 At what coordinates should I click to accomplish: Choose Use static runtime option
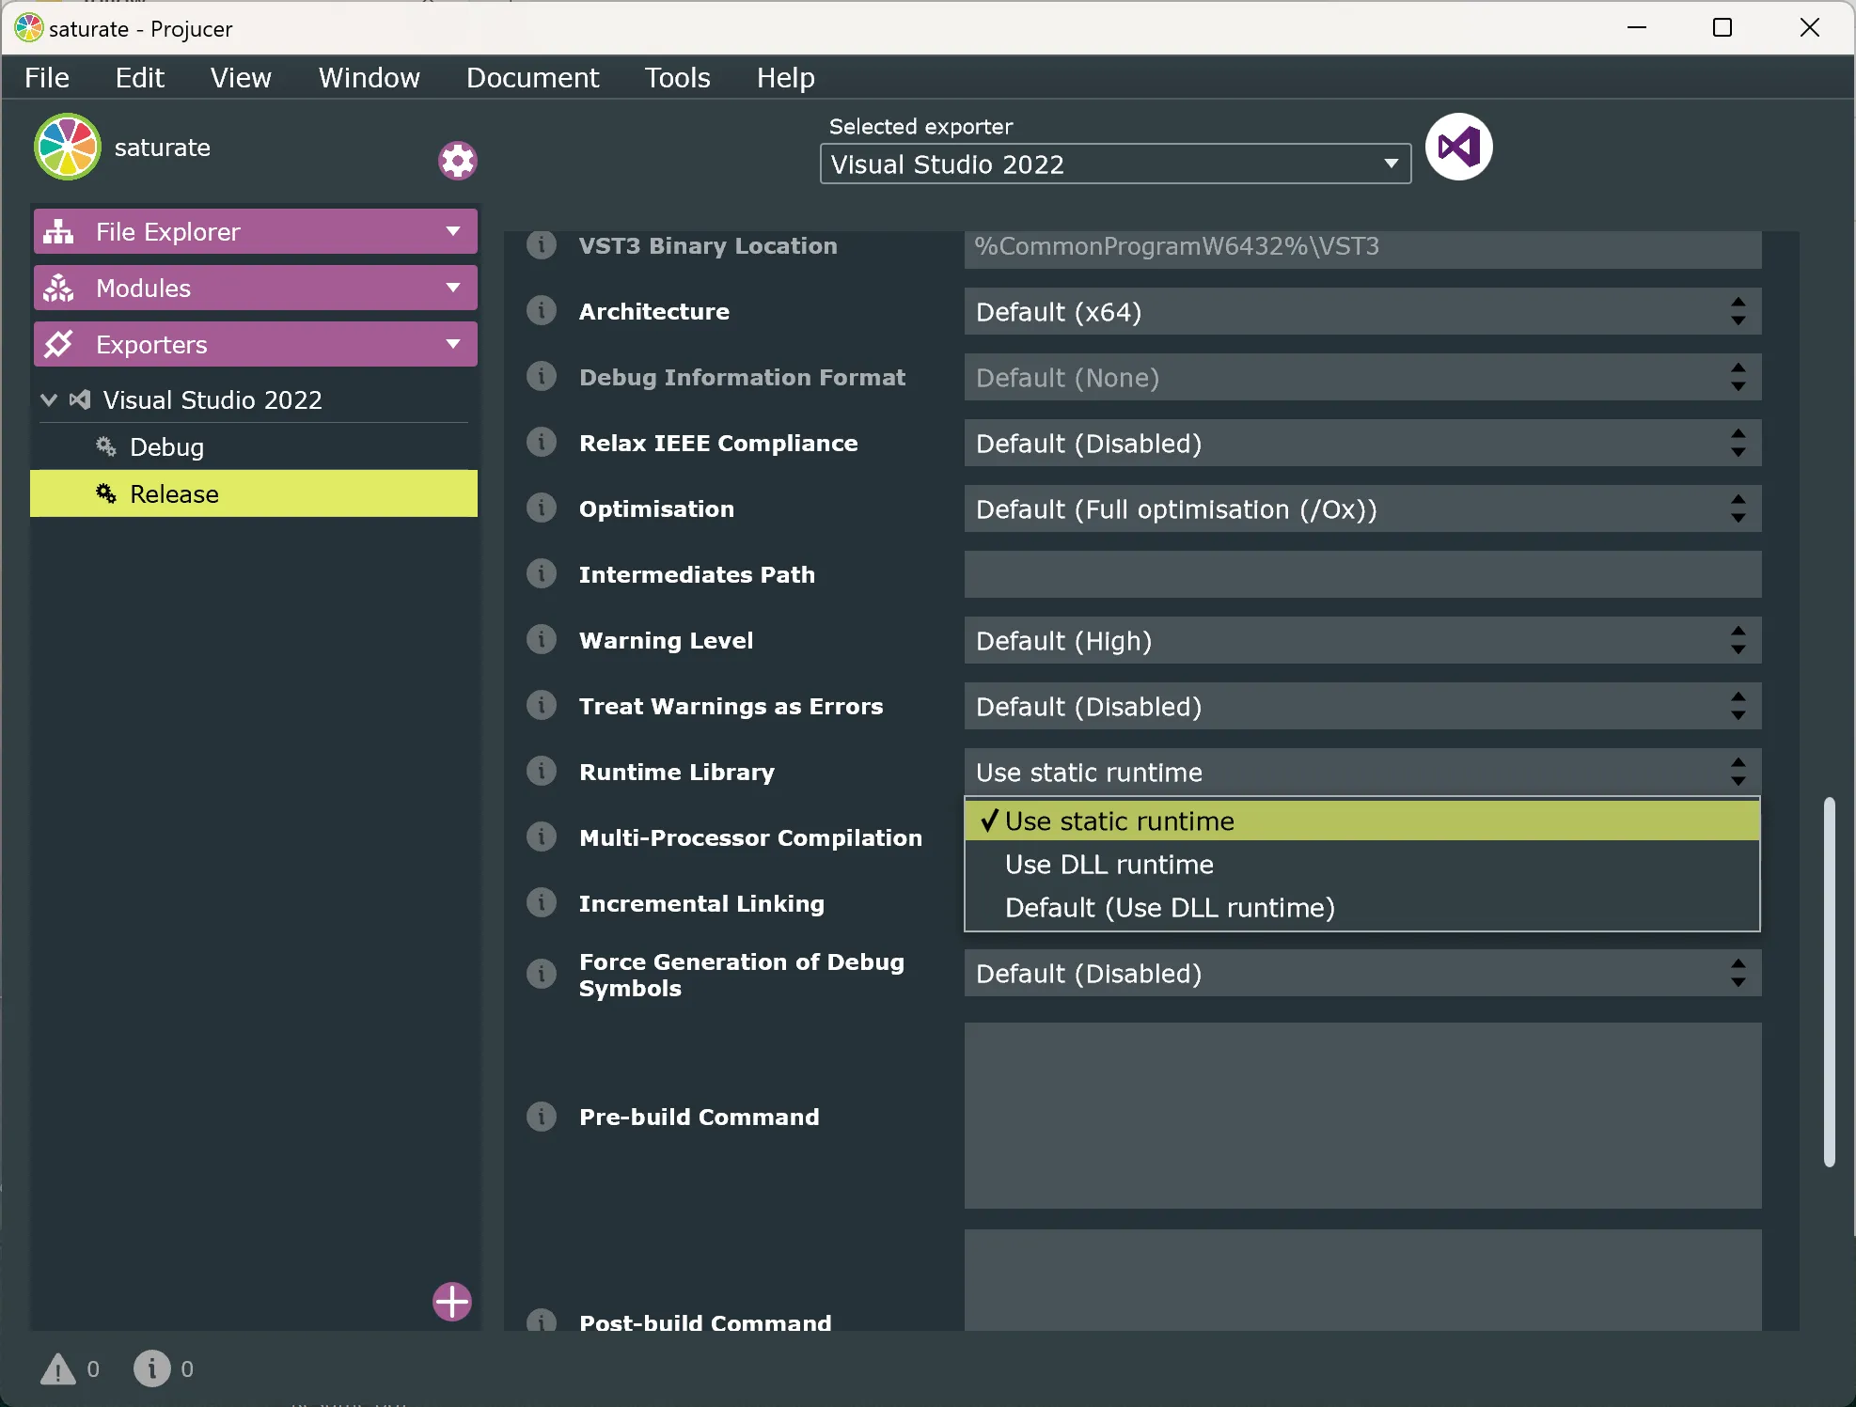(x=1362, y=821)
